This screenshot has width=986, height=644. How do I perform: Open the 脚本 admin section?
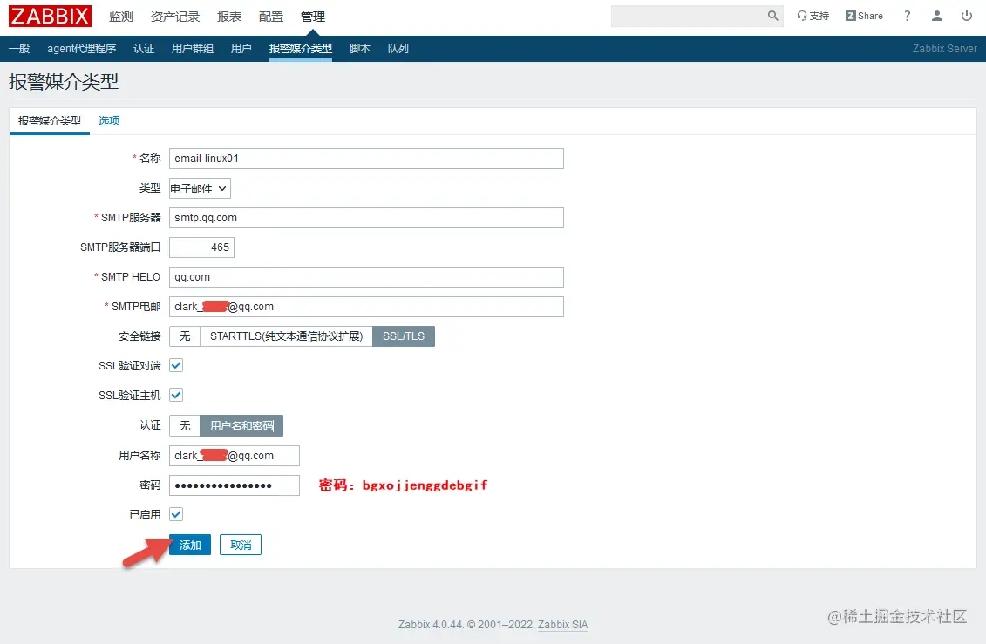(359, 48)
